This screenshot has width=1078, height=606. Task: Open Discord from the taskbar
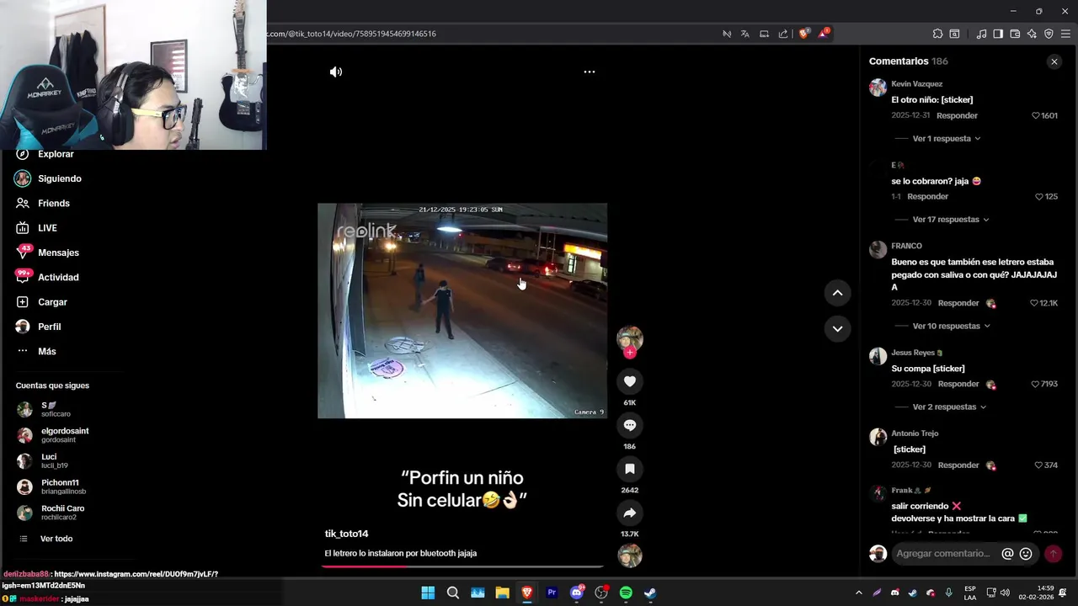coord(577,593)
